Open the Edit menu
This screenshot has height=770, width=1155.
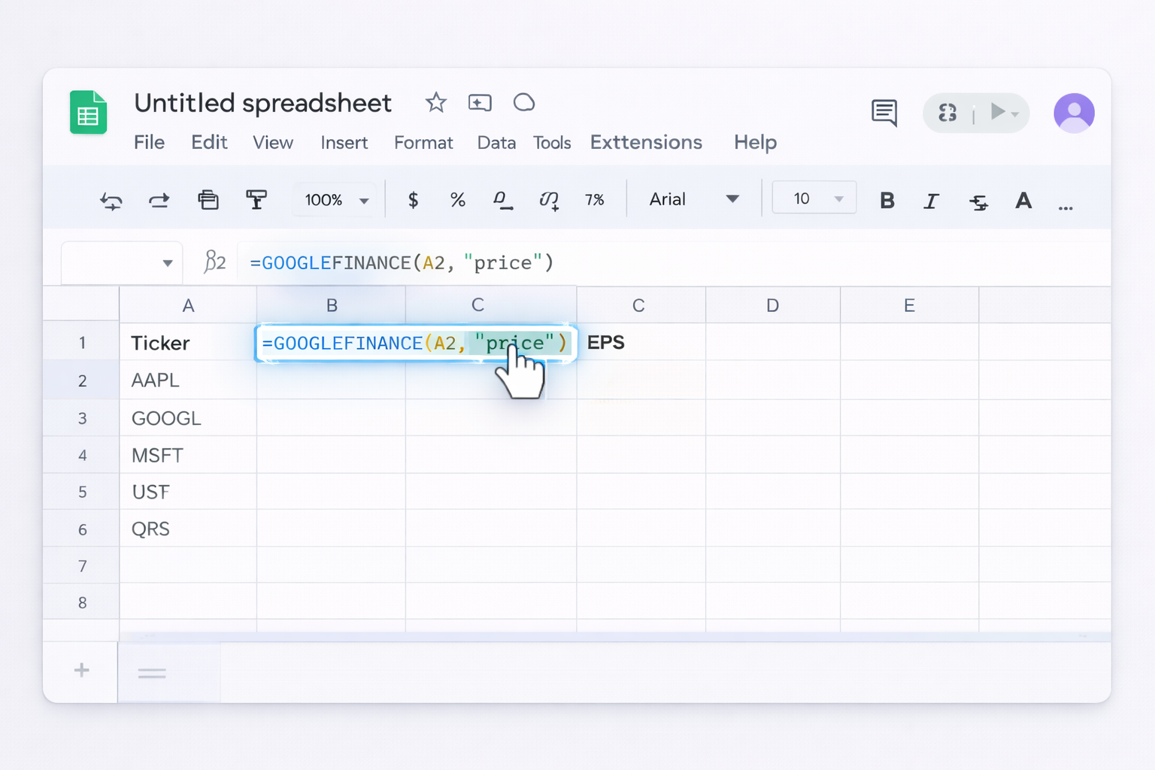coord(209,142)
